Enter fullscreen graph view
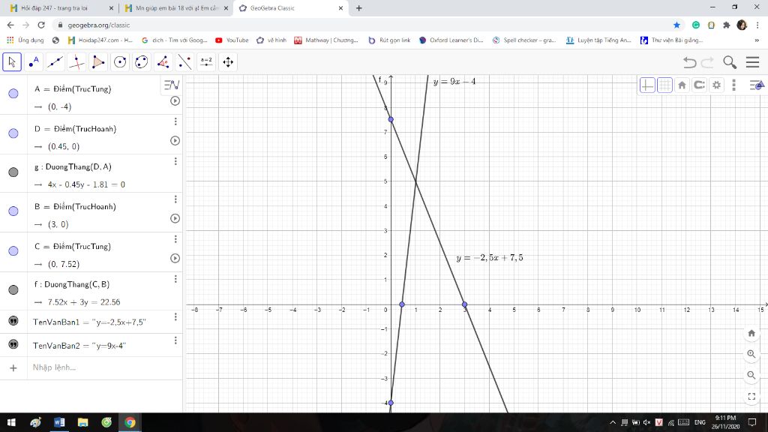Viewport: 768px width, 432px height. click(751, 396)
